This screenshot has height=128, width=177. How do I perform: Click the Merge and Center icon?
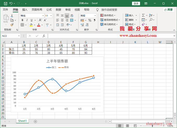72,20
